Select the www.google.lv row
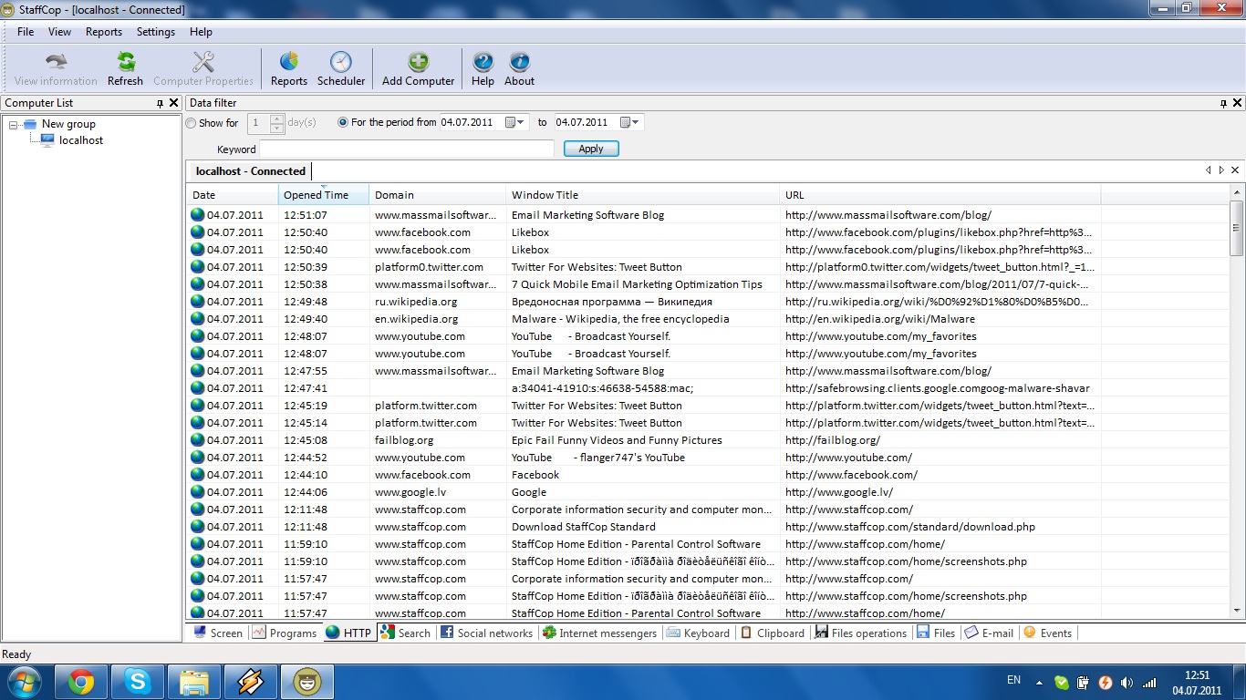The width and height of the screenshot is (1246, 700). [x=708, y=492]
